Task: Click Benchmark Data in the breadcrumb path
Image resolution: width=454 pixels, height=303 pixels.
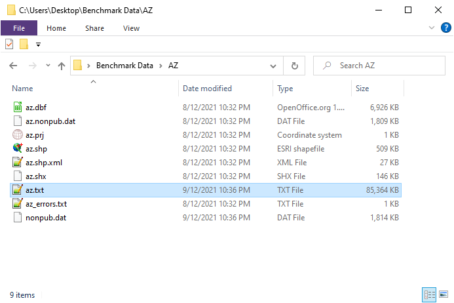Action: (124, 66)
